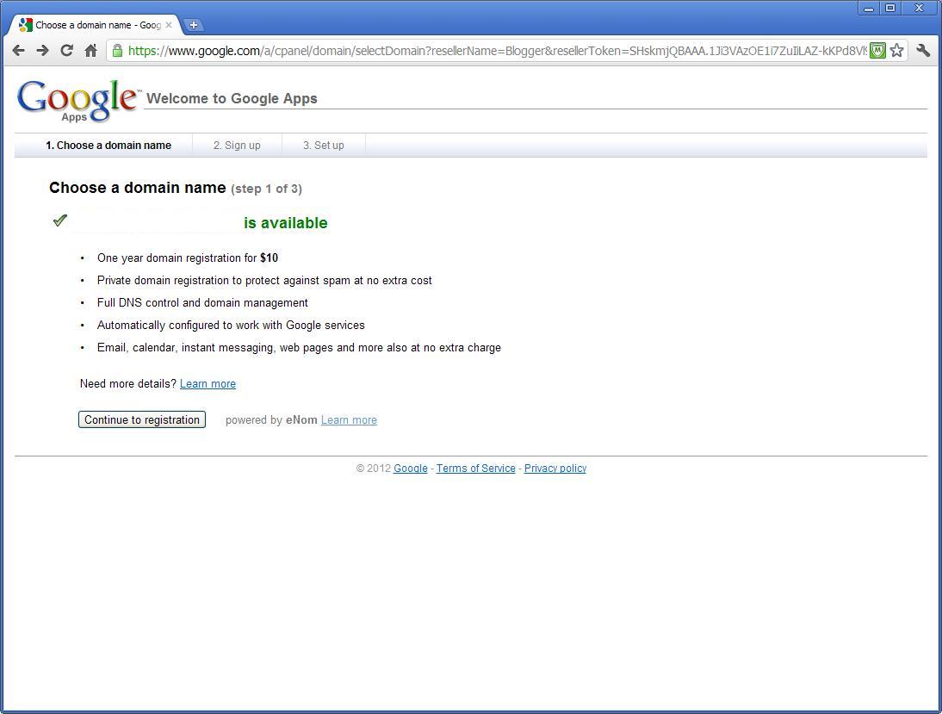Open a new browser tab

coord(194,25)
